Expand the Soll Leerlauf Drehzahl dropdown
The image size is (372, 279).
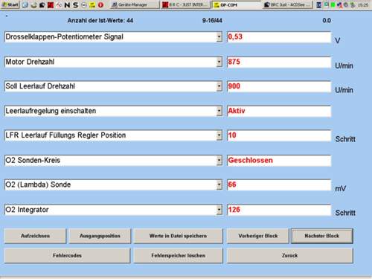[219, 86]
